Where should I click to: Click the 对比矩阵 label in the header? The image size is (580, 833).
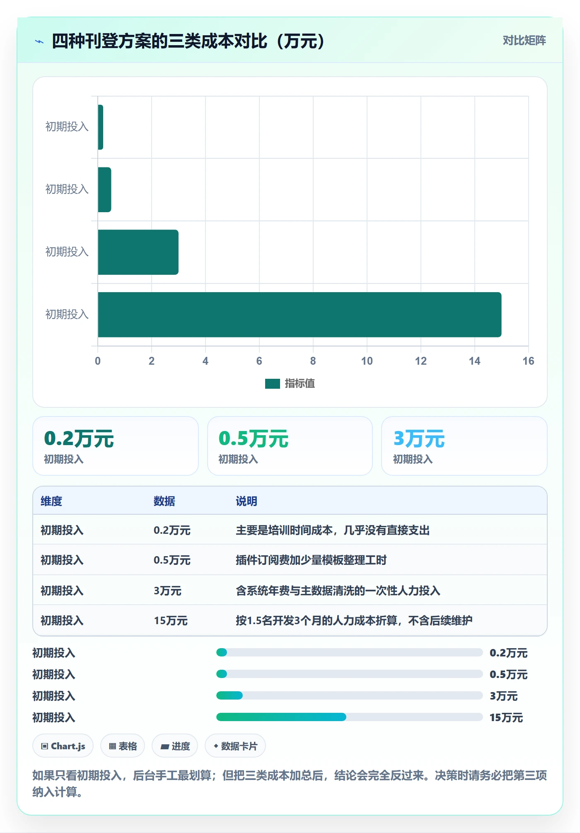tap(524, 40)
